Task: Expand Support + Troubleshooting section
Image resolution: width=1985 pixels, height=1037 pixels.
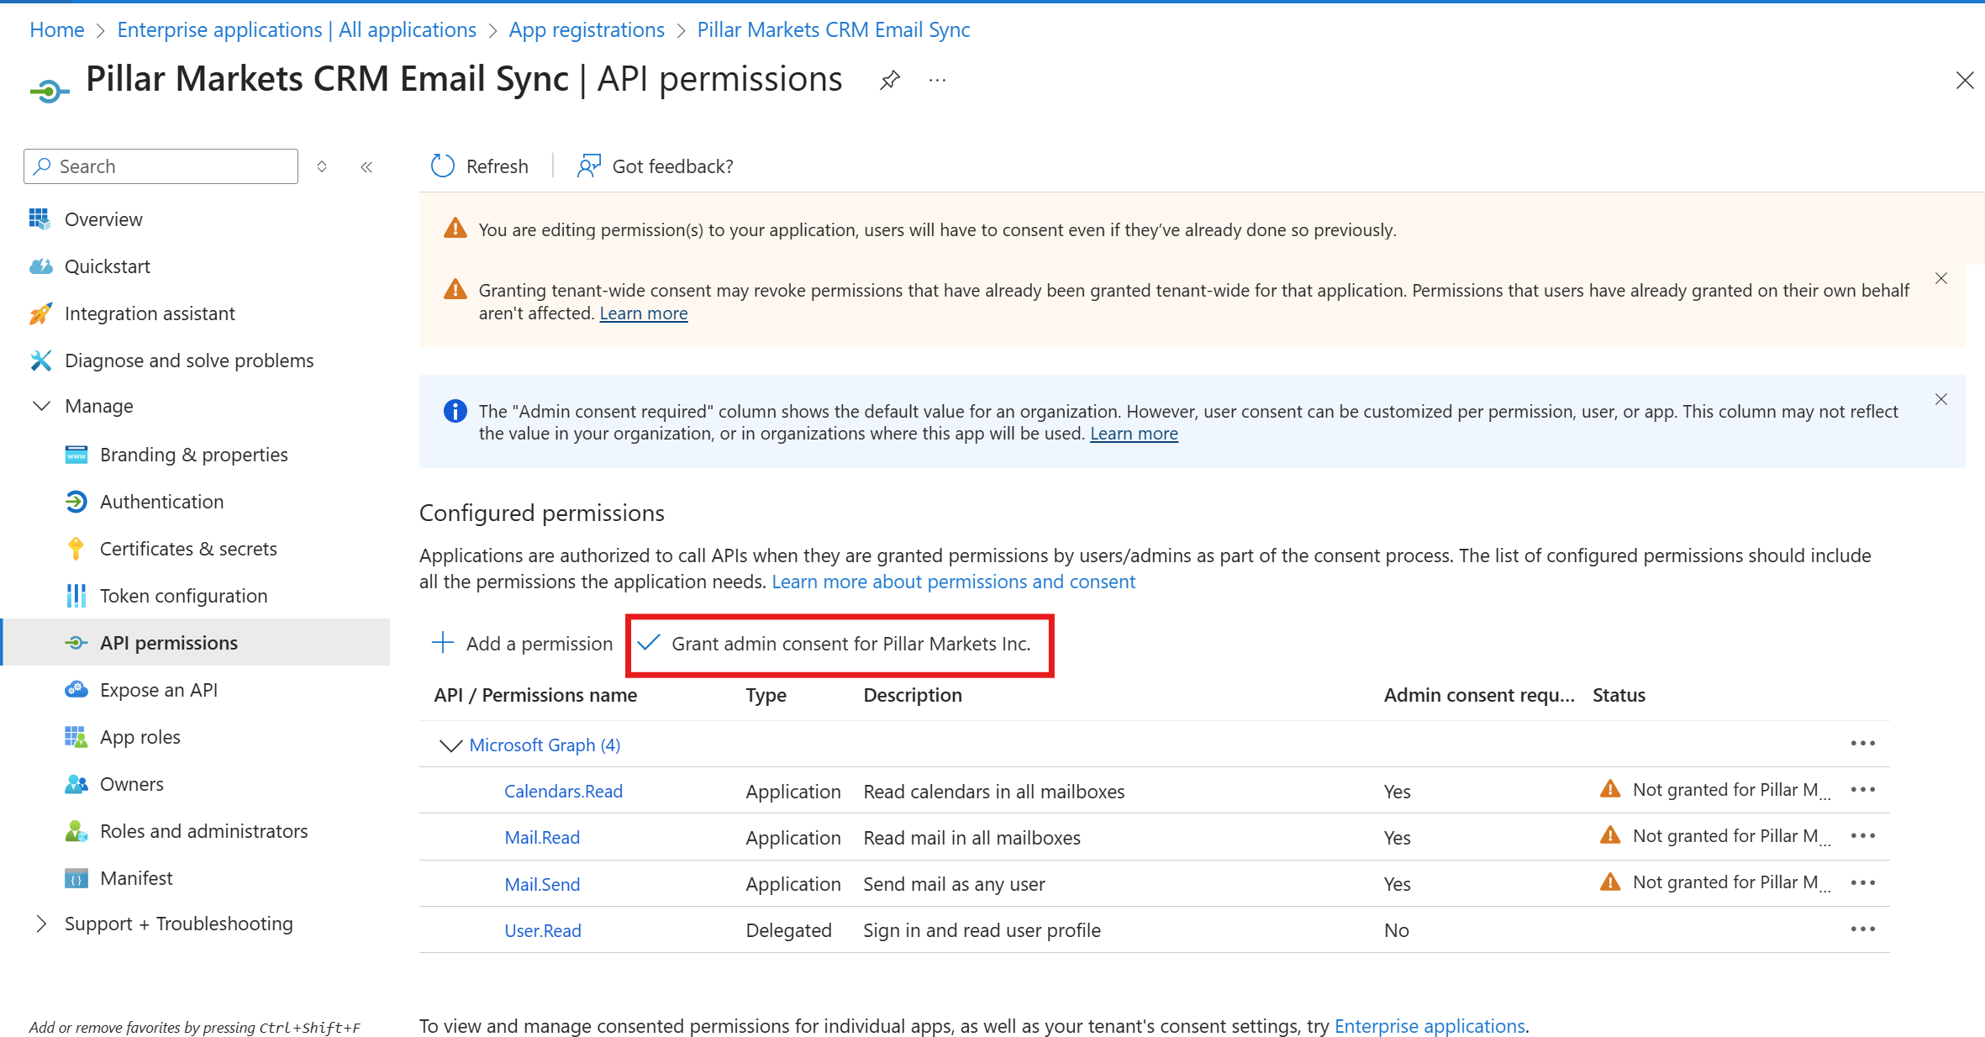Action: (x=41, y=924)
